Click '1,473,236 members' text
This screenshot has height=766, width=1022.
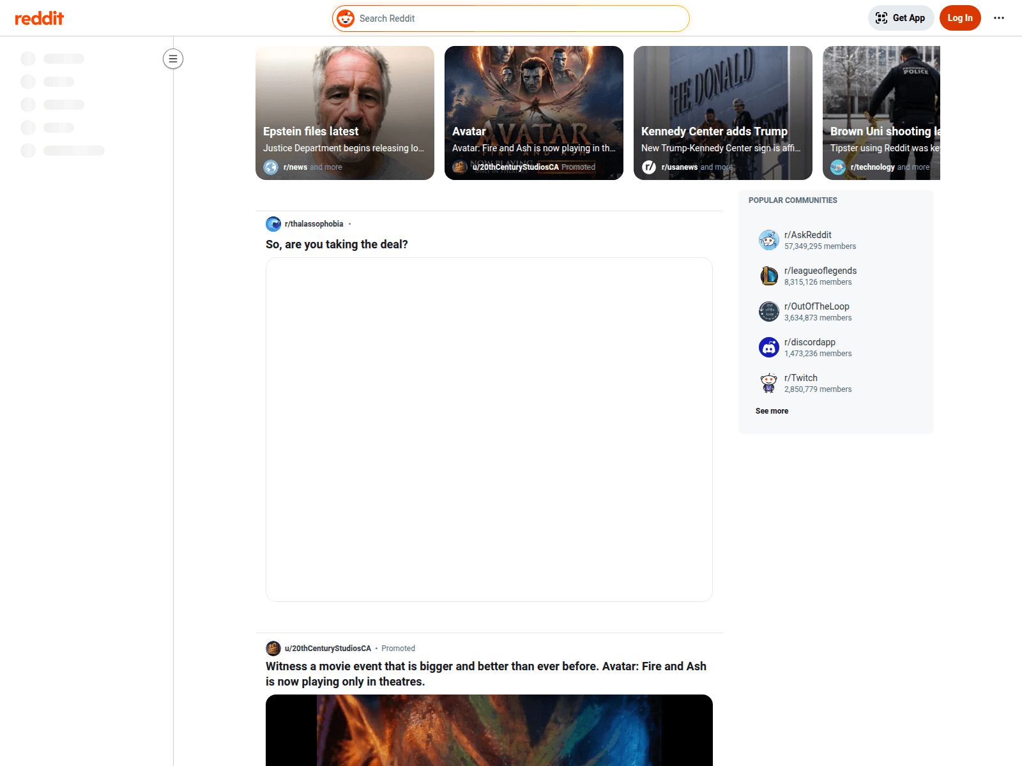pos(818,354)
